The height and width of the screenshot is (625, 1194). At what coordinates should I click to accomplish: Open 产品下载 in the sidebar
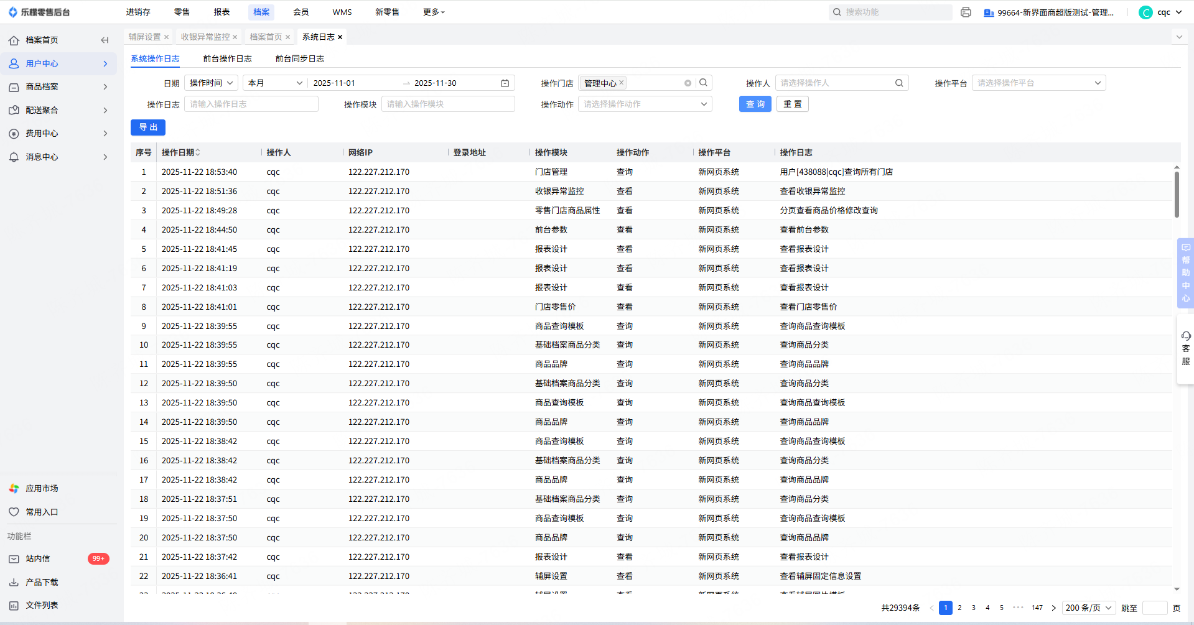click(x=42, y=583)
